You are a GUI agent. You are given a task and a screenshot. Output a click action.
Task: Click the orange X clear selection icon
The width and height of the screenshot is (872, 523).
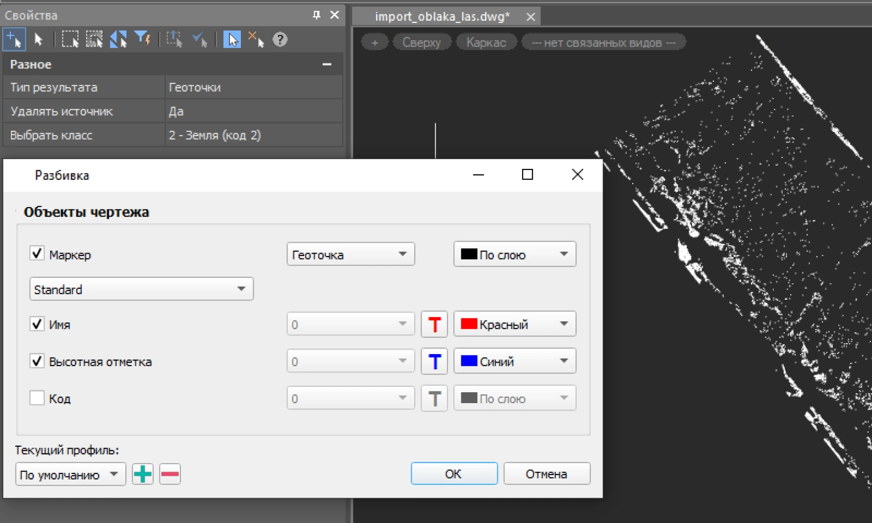tap(256, 39)
